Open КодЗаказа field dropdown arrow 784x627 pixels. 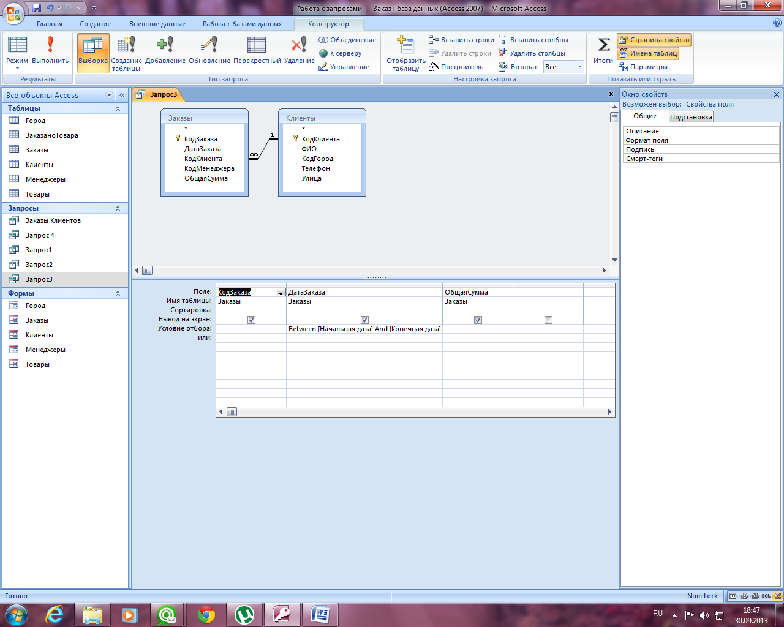pyautogui.click(x=280, y=293)
